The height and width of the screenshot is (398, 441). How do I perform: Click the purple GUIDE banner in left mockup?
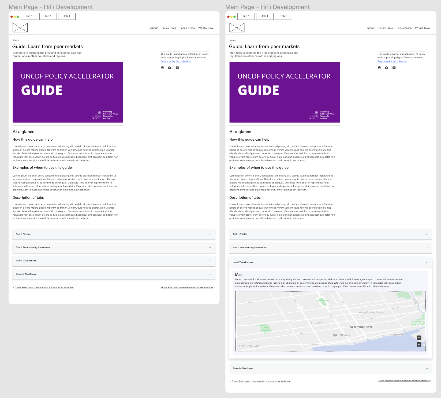(x=68, y=92)
